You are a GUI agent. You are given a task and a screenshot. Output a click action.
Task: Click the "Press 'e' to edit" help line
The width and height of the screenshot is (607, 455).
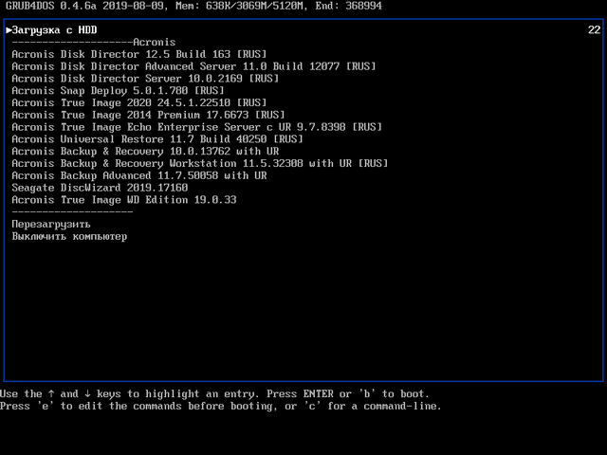point(221,407)
